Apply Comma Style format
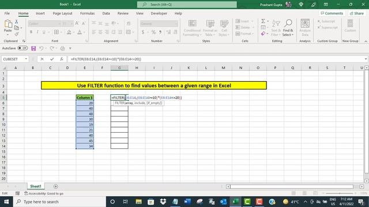The width and height of the screenshot is (369, 207). point(160,32)
